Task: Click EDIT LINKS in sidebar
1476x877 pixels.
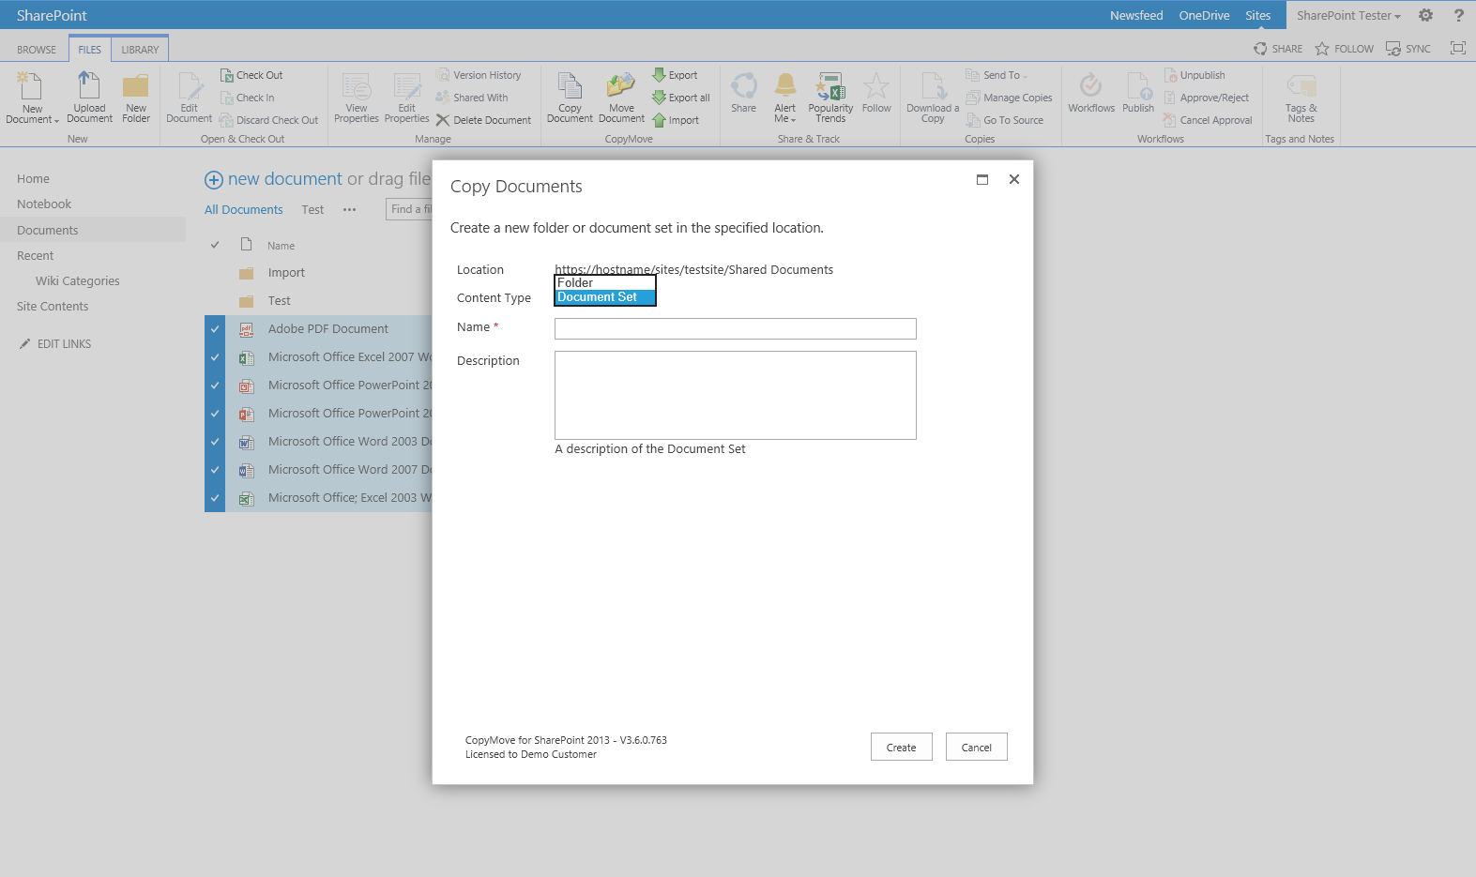Action: pos(55,344)
